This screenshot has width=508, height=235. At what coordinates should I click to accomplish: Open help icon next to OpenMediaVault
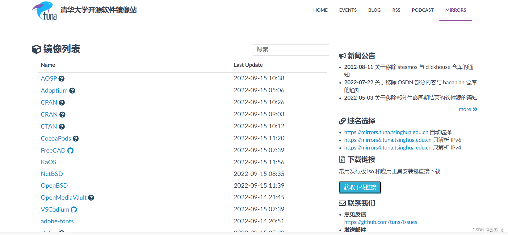point(91,198)
